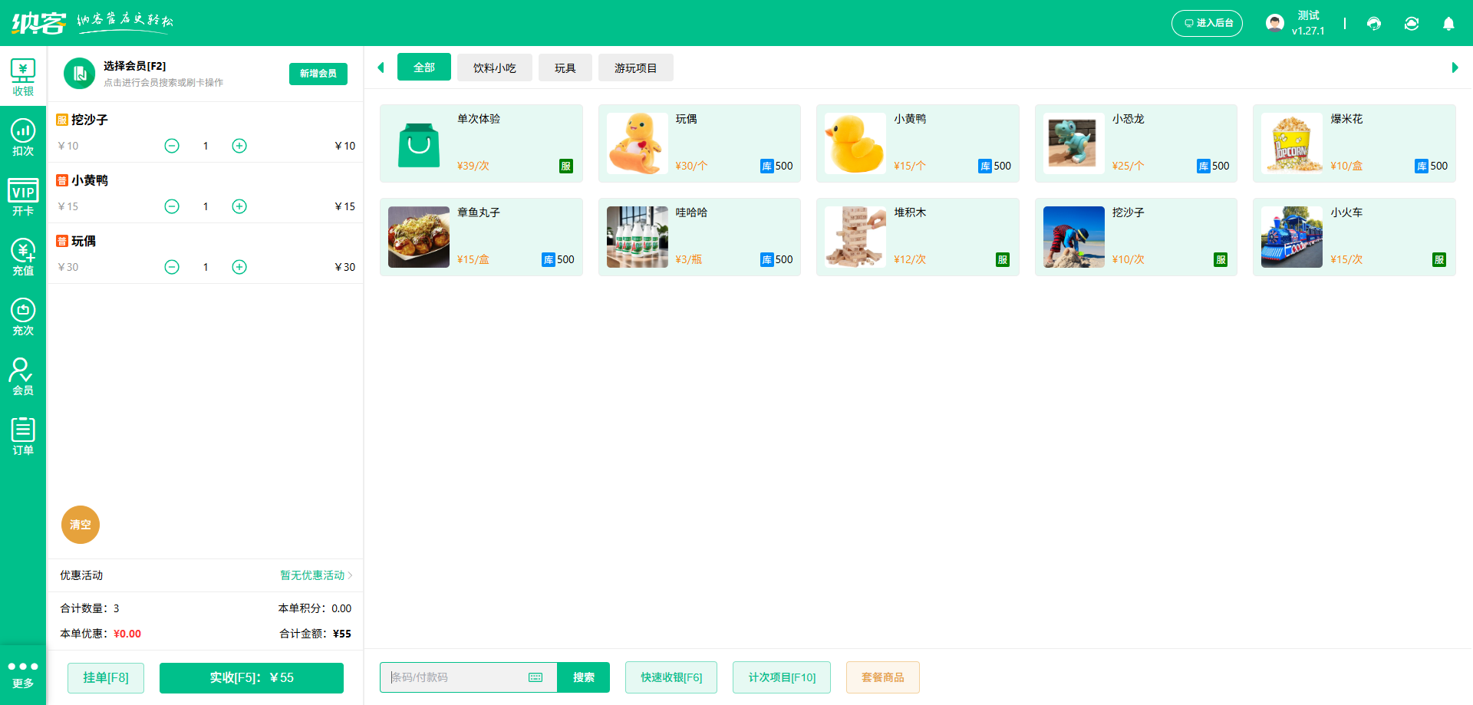Increase quantity of 挖沙子 in the cart
Screen dimensions: 1473x705
click(239, 145)
